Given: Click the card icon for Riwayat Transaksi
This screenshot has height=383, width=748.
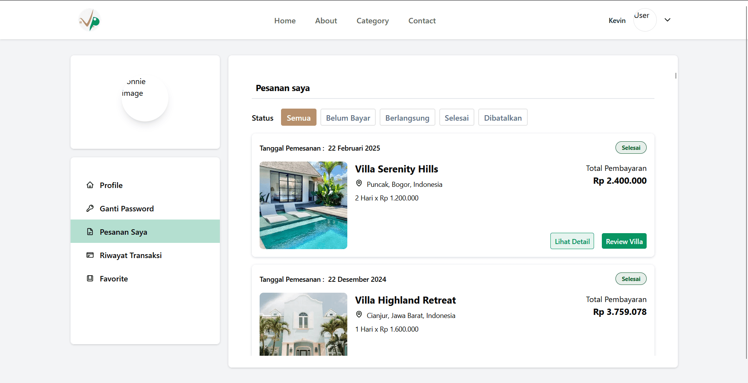Looking at the screenshot, I should 90,255.
